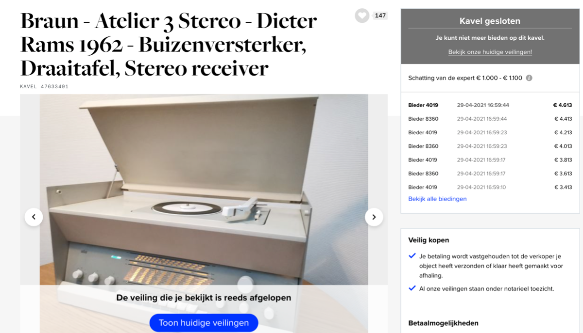This screenshot has width=583, height=333.
Task: Click the favorites count 147 badge
Action: coord(380,16)
